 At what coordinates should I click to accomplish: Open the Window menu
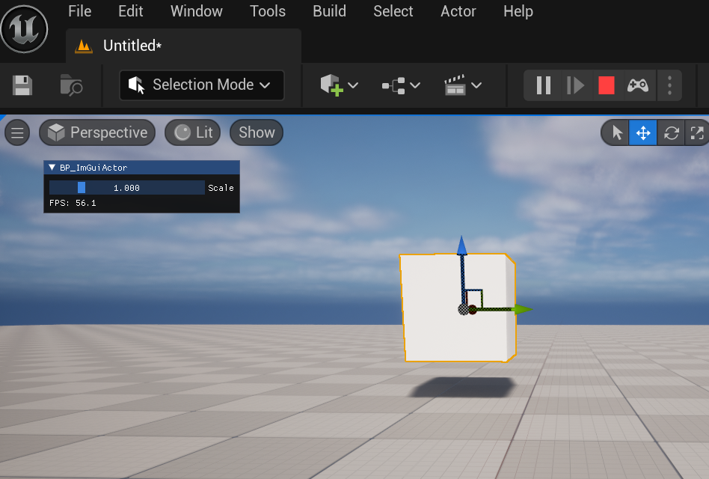[196, 11]
